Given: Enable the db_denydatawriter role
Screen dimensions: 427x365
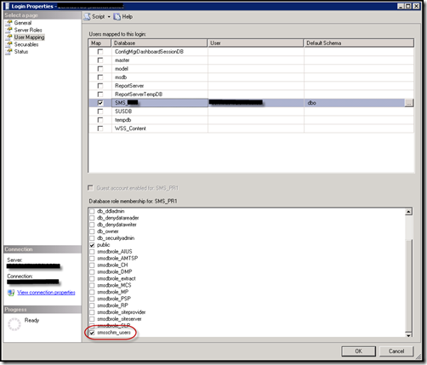Looking at the screenshot, I should (x=92, y=225).
